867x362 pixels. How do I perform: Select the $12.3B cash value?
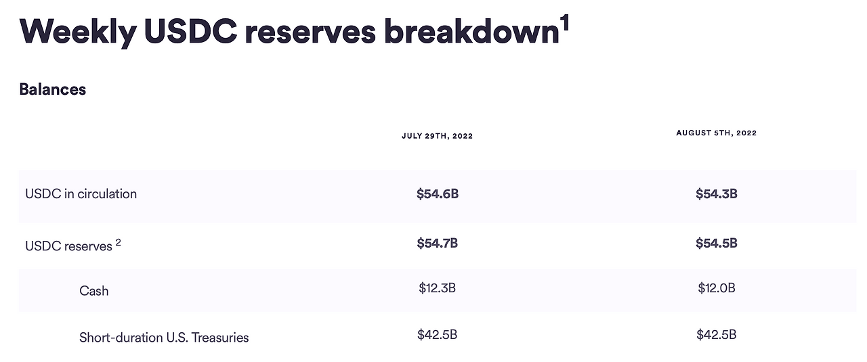click(x=438, y=288)
